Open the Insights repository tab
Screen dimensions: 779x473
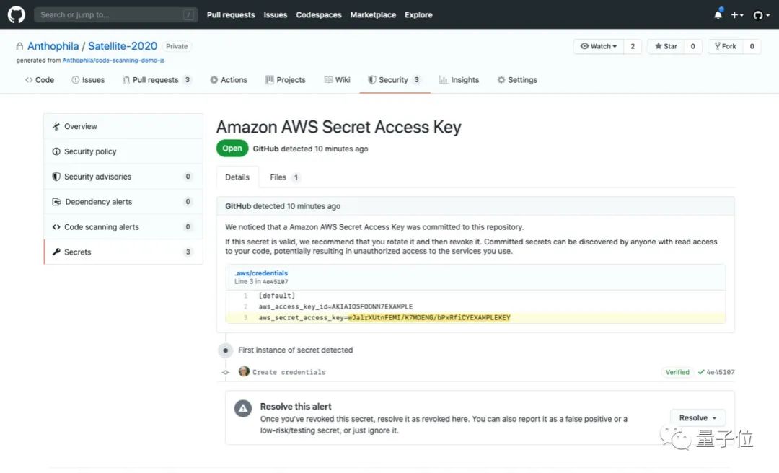click(459, 80)
